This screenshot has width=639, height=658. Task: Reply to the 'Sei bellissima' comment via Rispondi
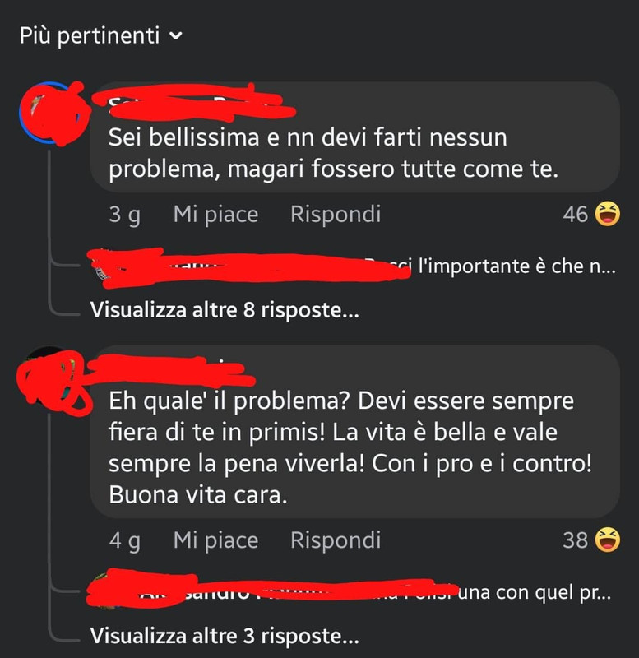click(x=336, y=215)
